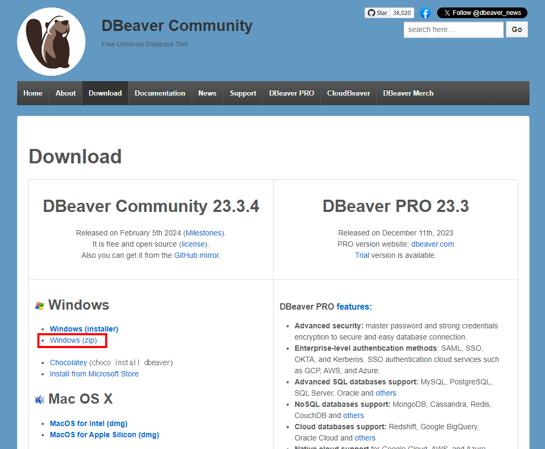Click 'Released on December 11th, 2023' text
The width and height of the screenshot is (545, 449).
396,233
